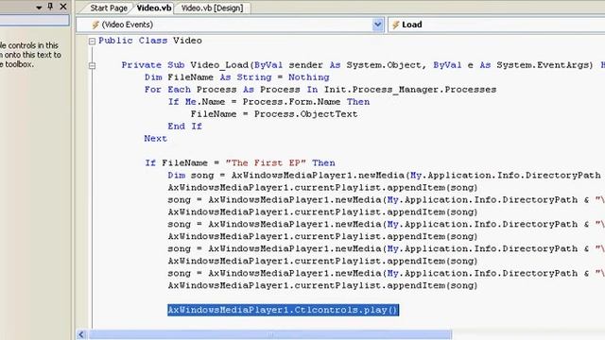
Task: Click the Load method name combo box
Action: click(496, 25)
